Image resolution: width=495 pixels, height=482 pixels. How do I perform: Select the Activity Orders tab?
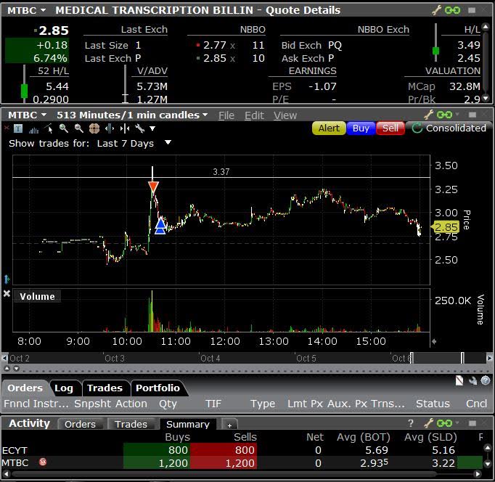pos(80,424)
